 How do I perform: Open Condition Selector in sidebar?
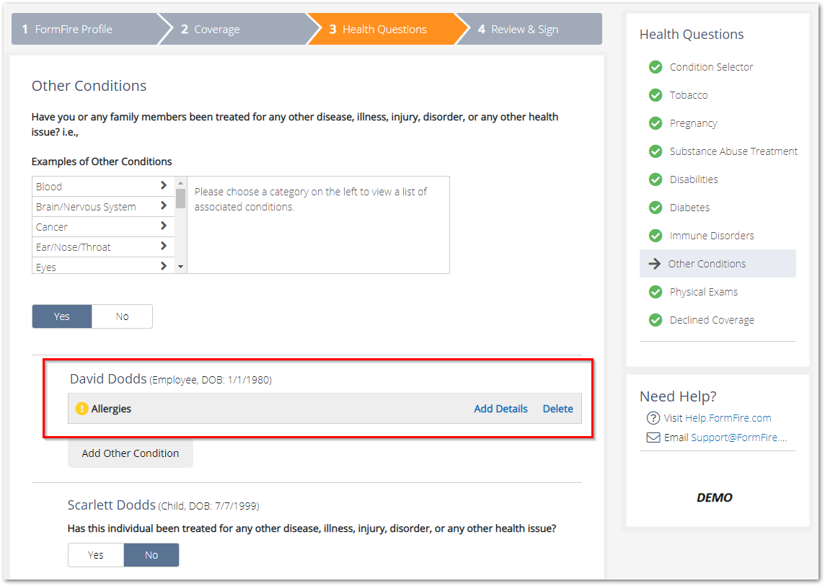[x=711, y=67]
